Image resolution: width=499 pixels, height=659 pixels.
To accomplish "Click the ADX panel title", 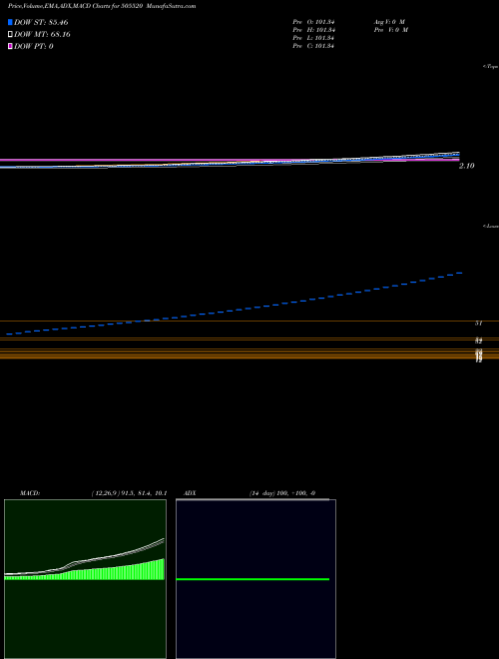I will (x=191, y=493).
